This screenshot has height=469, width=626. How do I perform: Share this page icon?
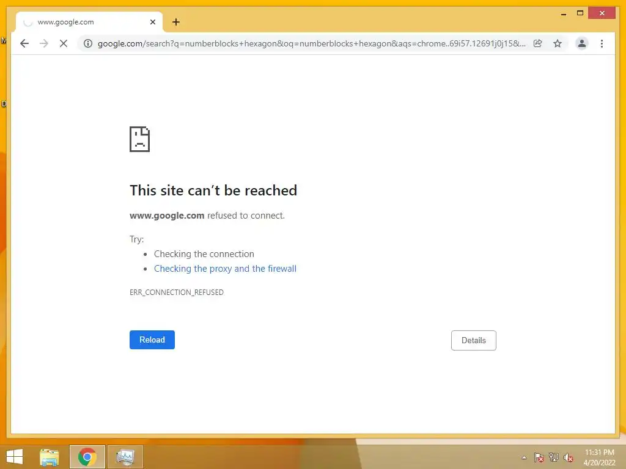pos(538,43)
